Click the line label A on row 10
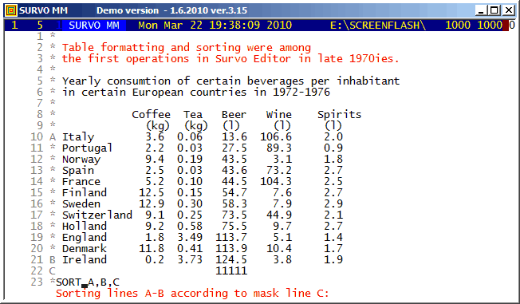 pos(53,137)
